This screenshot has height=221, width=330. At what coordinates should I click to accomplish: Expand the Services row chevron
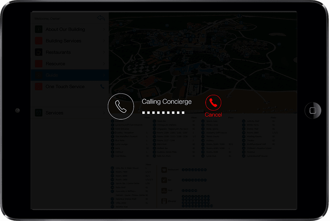point(104,113)
